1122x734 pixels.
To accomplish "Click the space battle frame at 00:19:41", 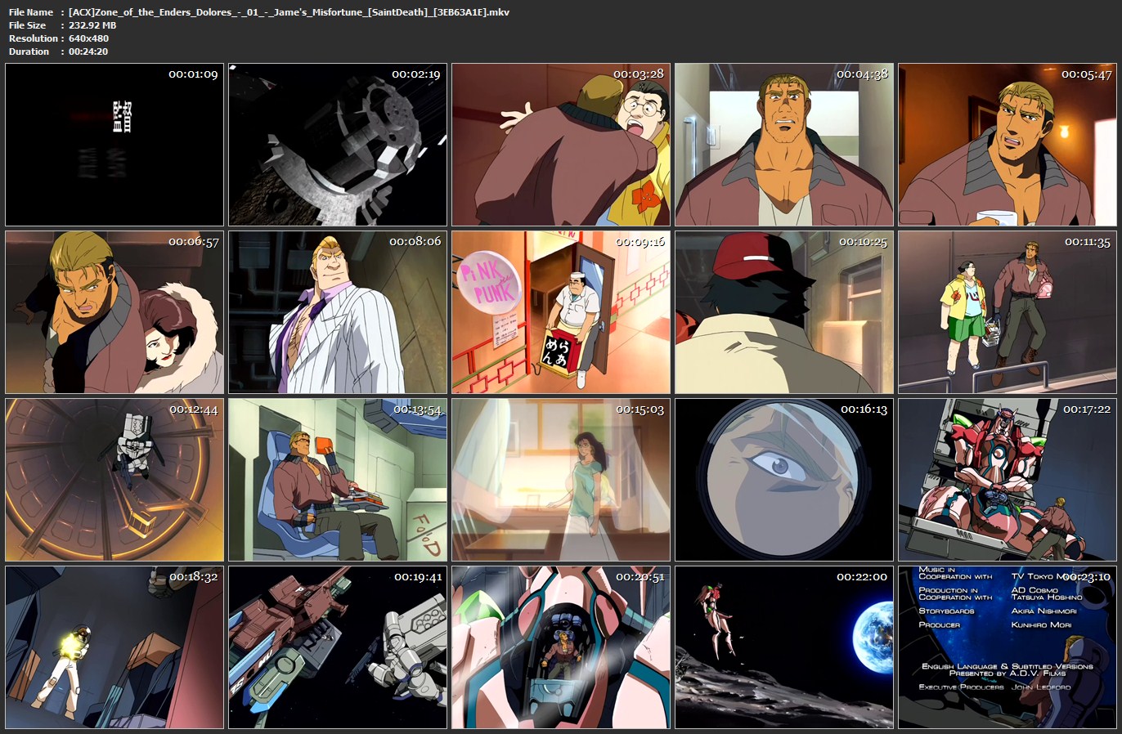I will point(338,647).
